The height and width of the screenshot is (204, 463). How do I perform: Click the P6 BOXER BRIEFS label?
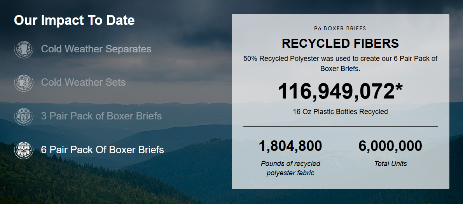pyautogui.click(x=340, y=29)
